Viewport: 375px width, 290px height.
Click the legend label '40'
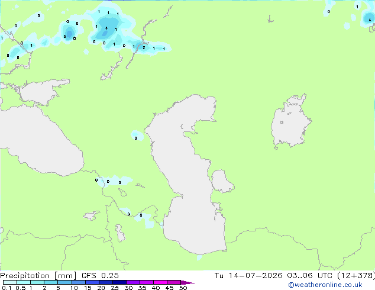pos(156,288)
